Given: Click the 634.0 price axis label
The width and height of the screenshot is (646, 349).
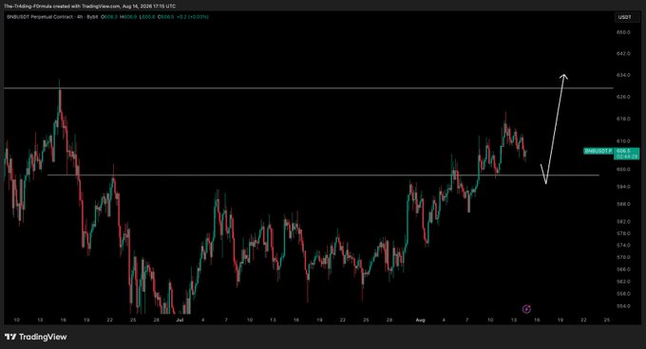Looking at the screenshot, I should [624, 75].
